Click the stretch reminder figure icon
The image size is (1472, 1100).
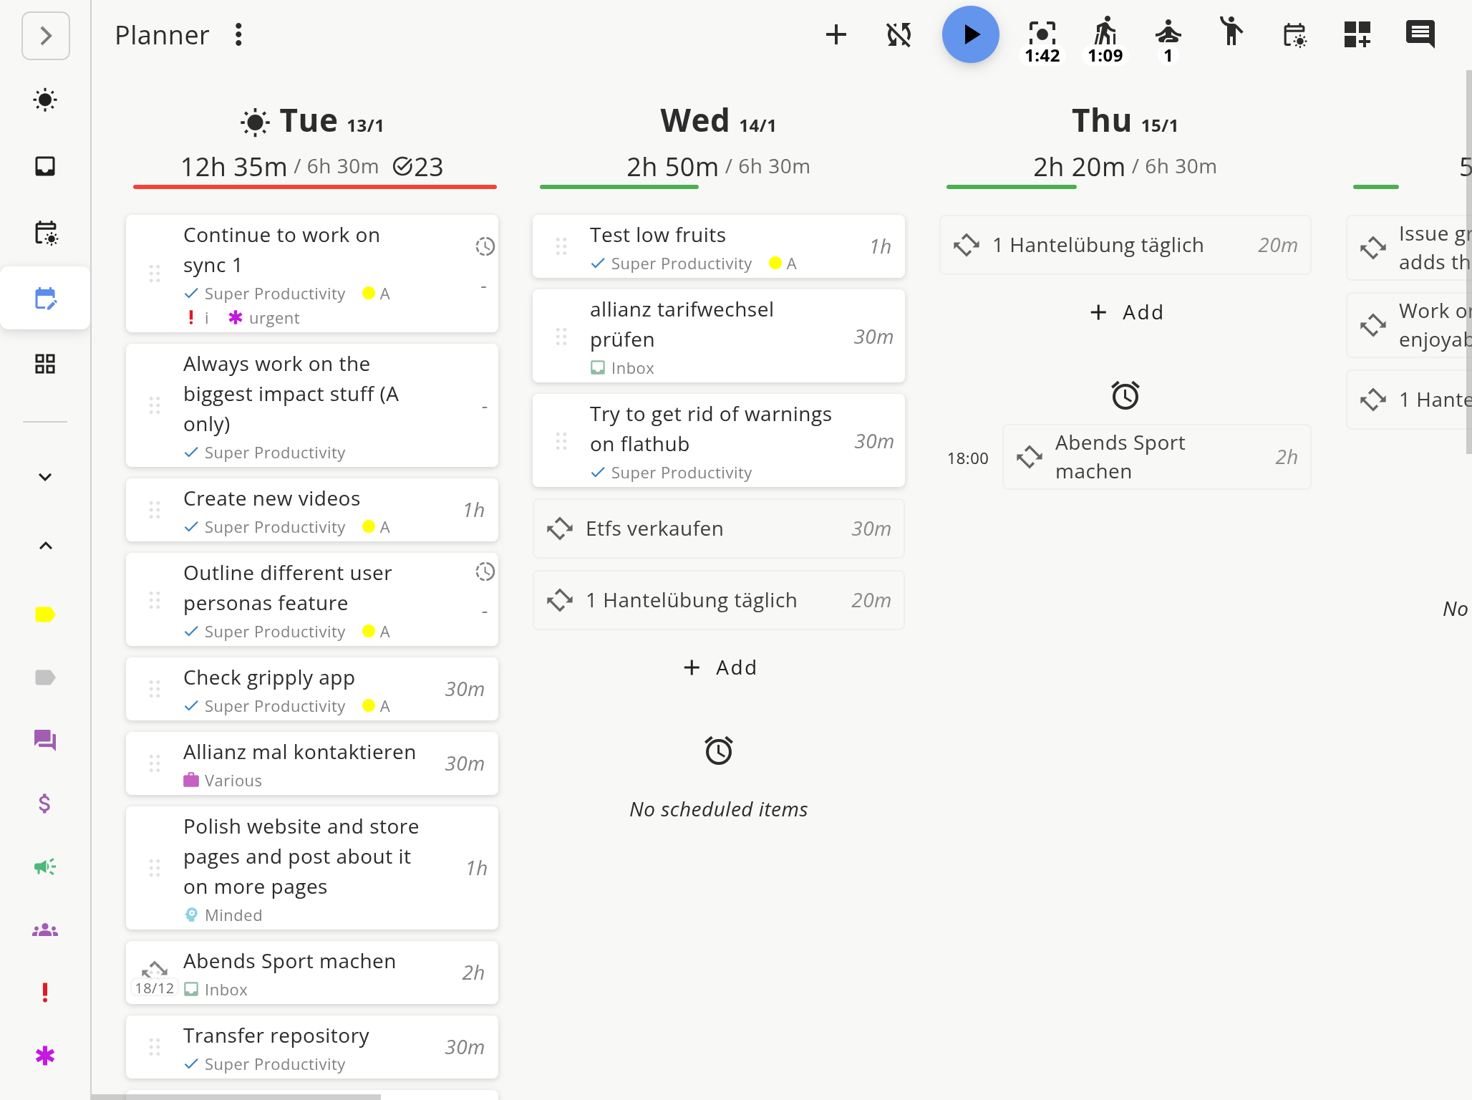(x=1231, y=34)
